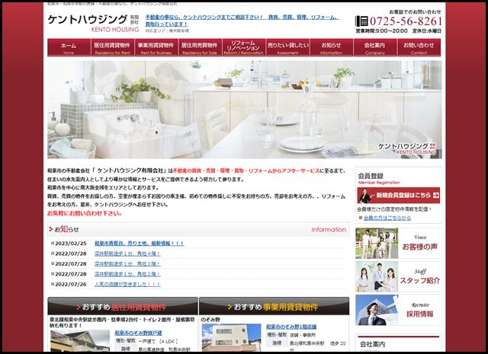Screen dimensions: 488x354
Task: Open 居住用賃貸物件 in the navigation bar
Action: pos(112,47)
